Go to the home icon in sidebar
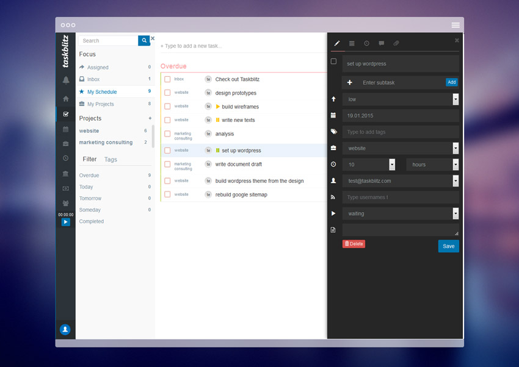This screenshot has height=367, width=519. coord(65,99)
